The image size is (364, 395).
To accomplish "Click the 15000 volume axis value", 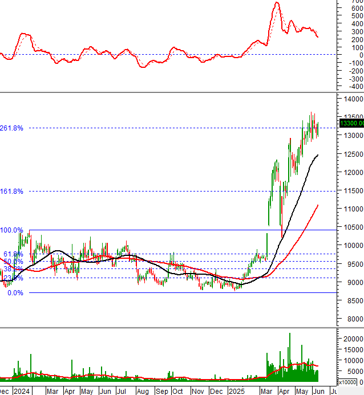I will [353, 349].
